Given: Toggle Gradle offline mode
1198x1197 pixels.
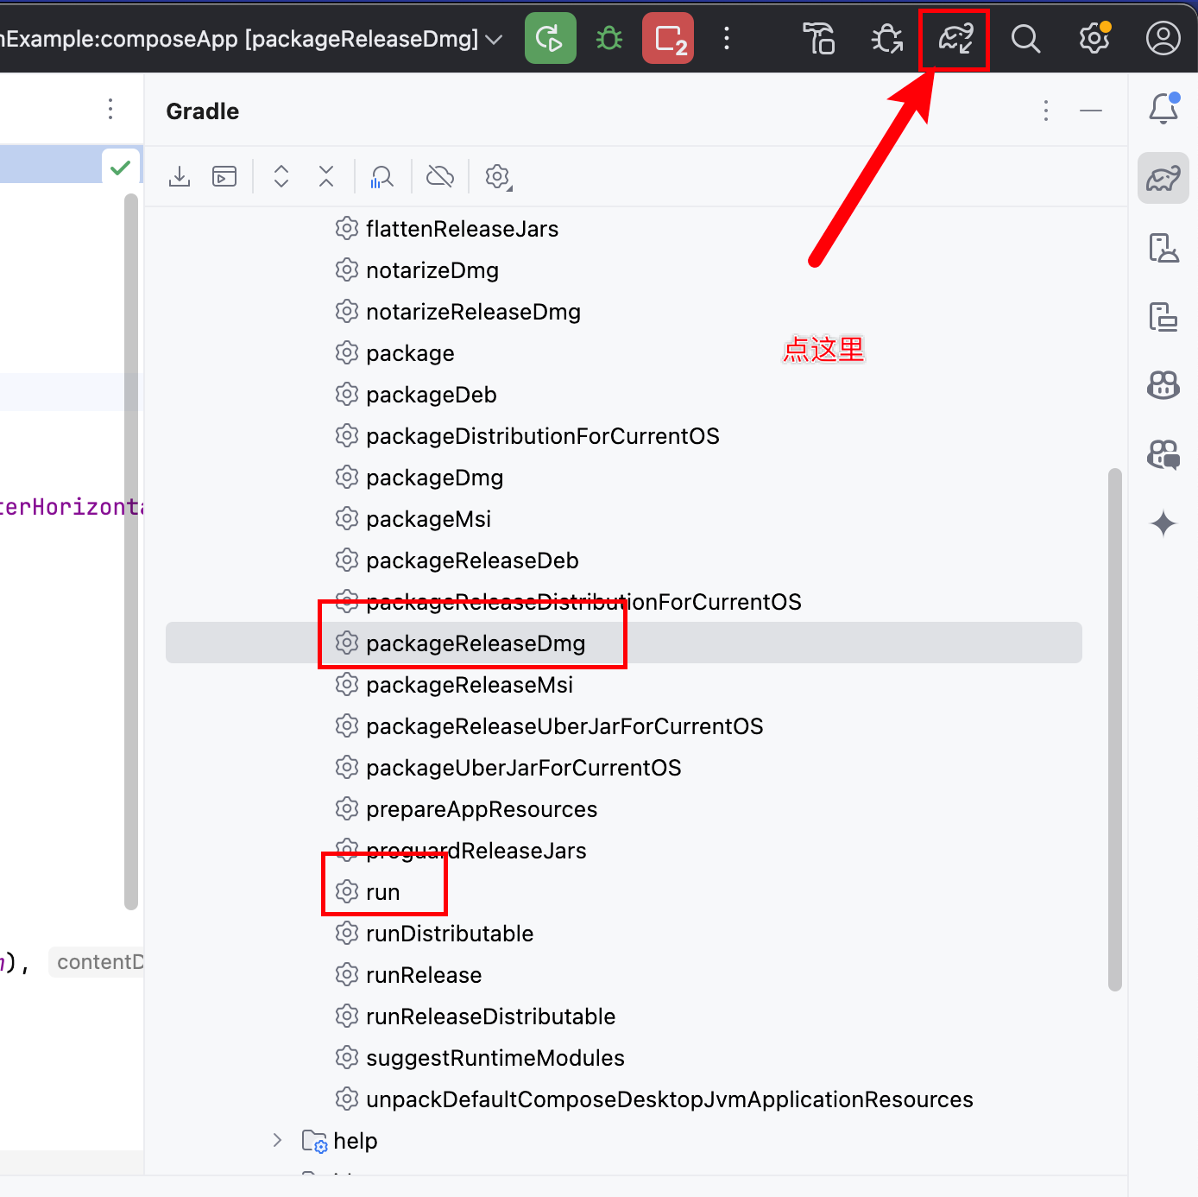Looking at the screenshot, I should tap(440, 176).
